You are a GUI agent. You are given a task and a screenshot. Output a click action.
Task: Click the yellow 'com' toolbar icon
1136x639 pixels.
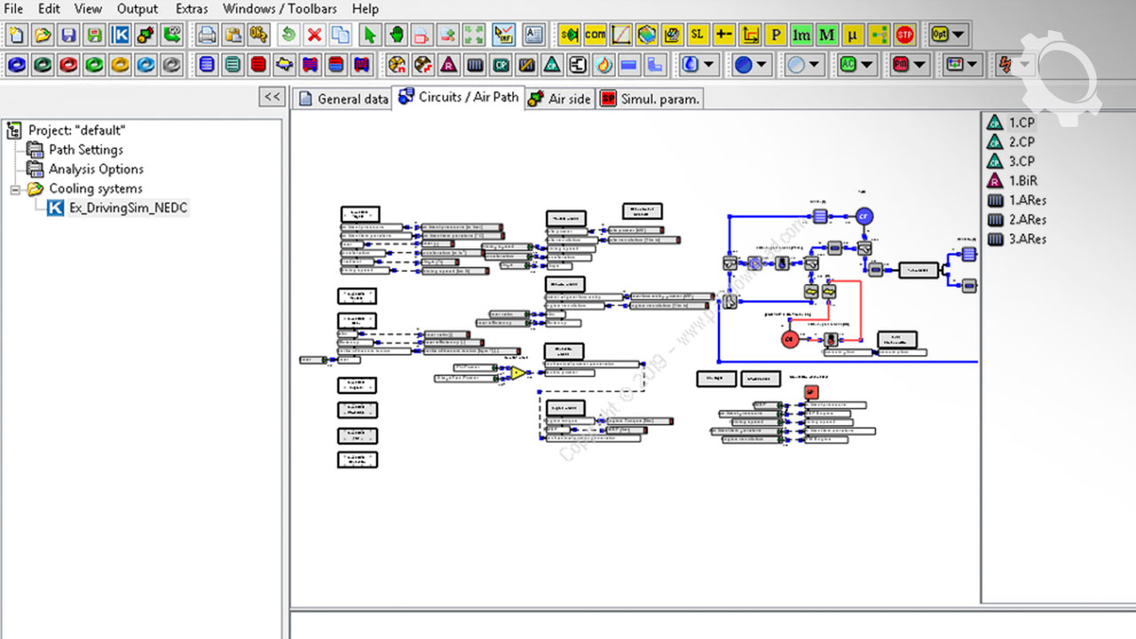click(595, 35)
